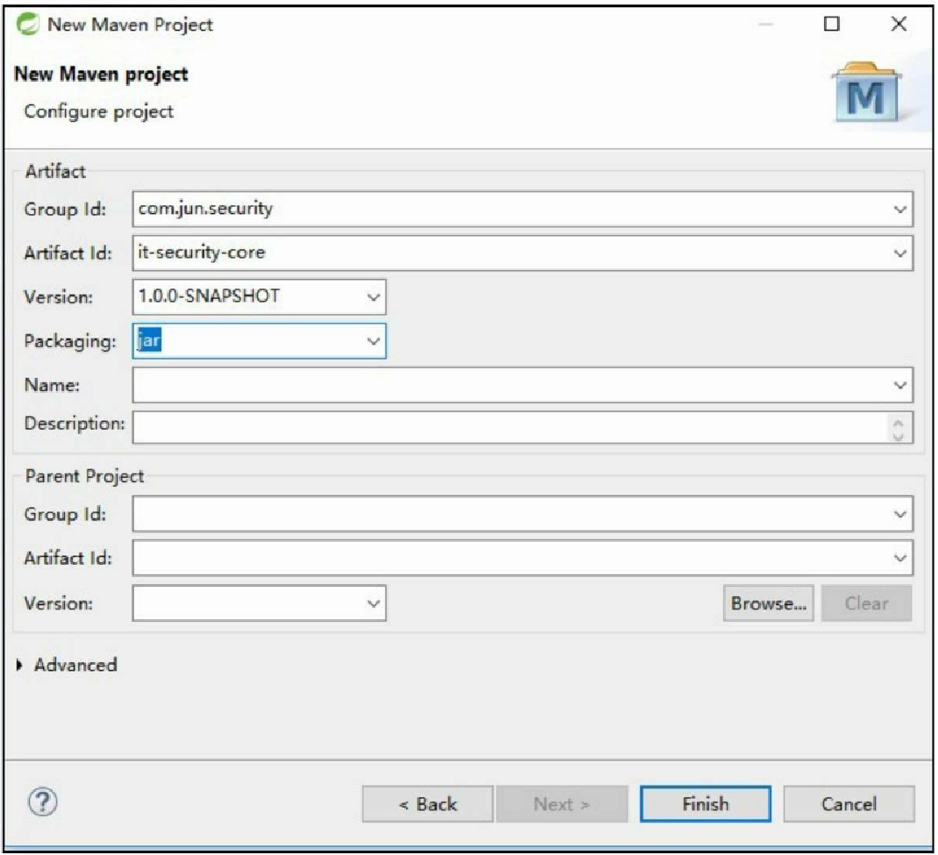This screenshot has width=938, height=855.
Task: Open the Packaging dropdown arrow
Action: click(373, 341)
